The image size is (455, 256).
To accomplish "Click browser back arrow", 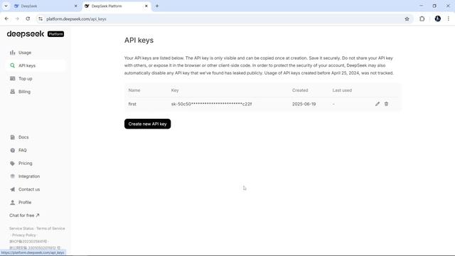I will tap(6, 19).
